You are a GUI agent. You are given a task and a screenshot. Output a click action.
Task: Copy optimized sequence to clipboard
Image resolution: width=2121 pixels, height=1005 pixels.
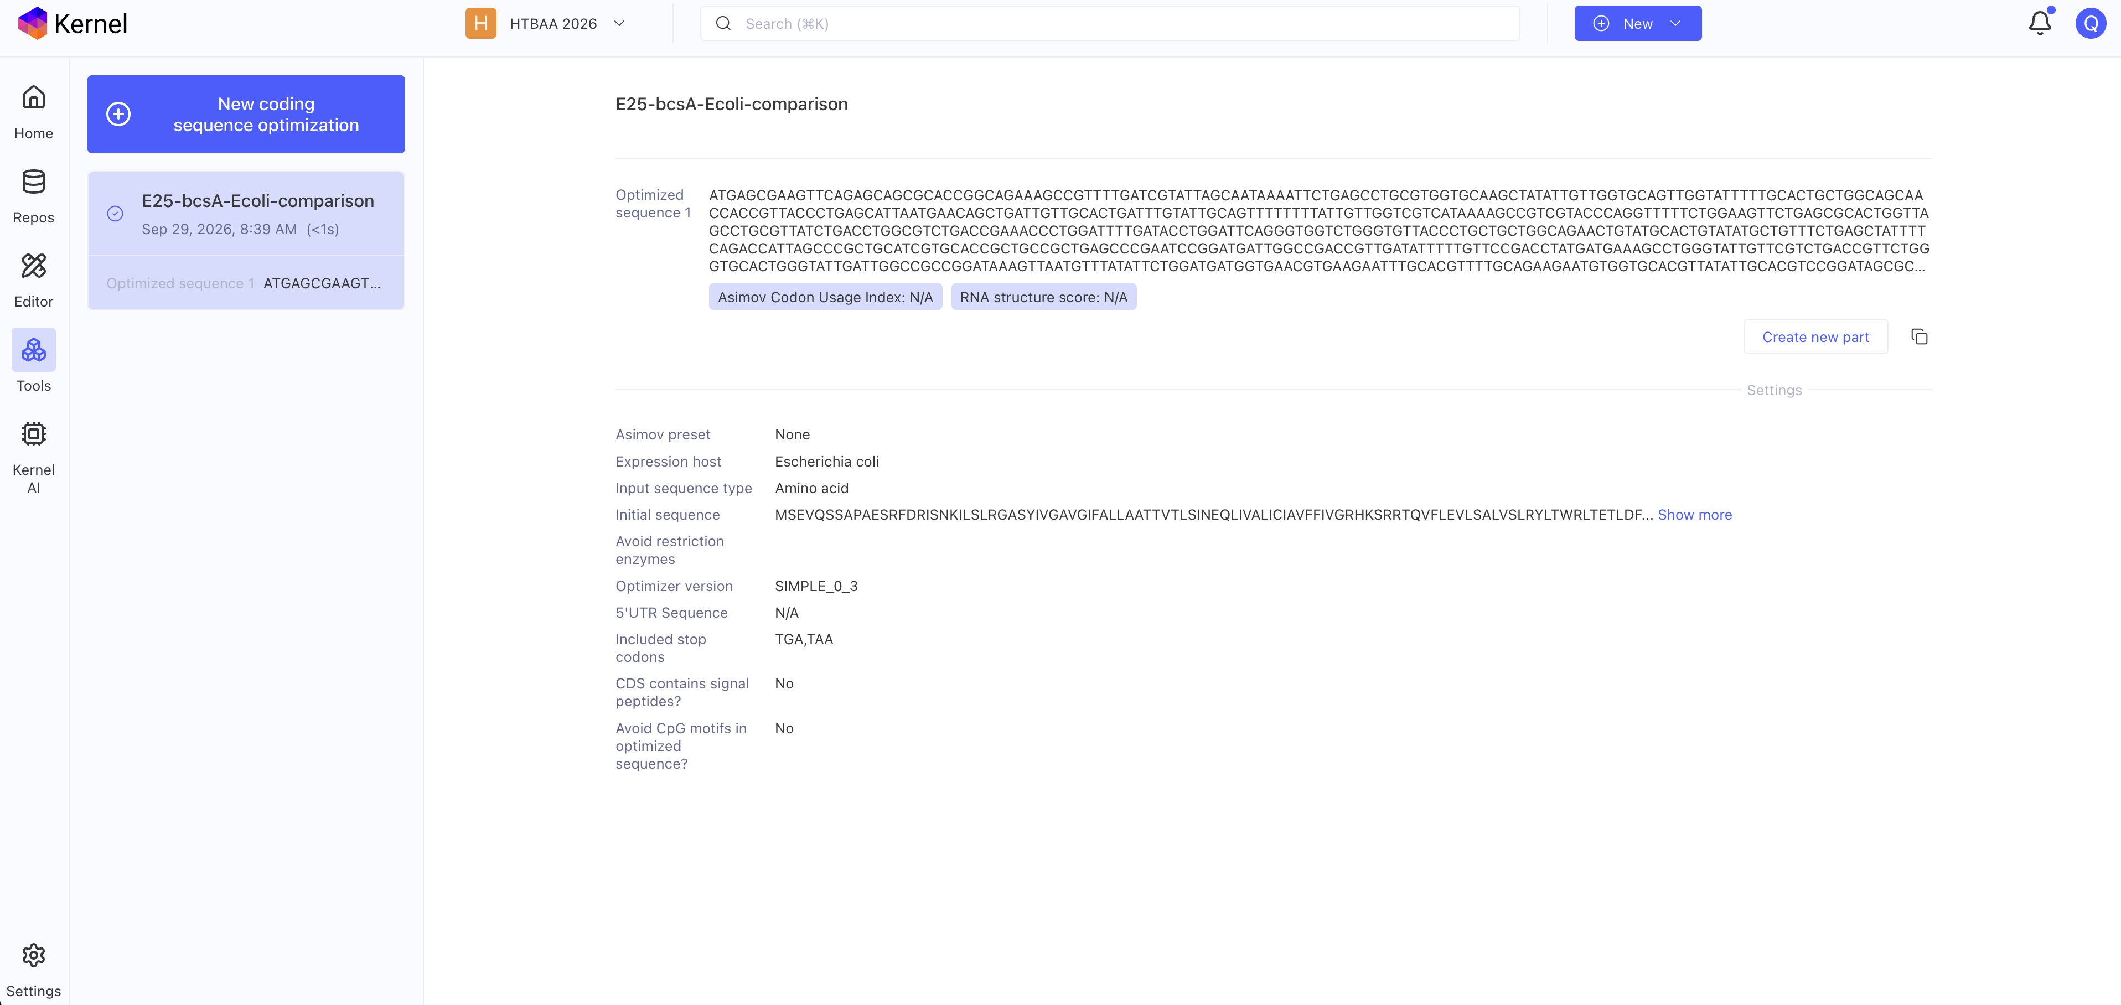click(x=1920, y=336)
